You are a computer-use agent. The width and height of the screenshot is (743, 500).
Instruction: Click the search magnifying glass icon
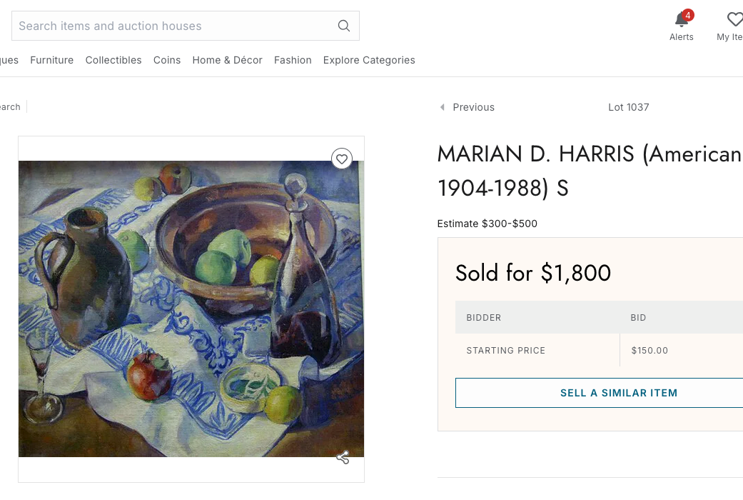click(344, 26)
